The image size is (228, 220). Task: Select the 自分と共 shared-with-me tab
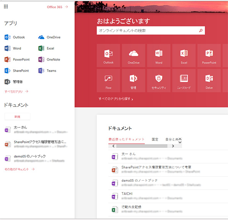[x=172, y=139]
